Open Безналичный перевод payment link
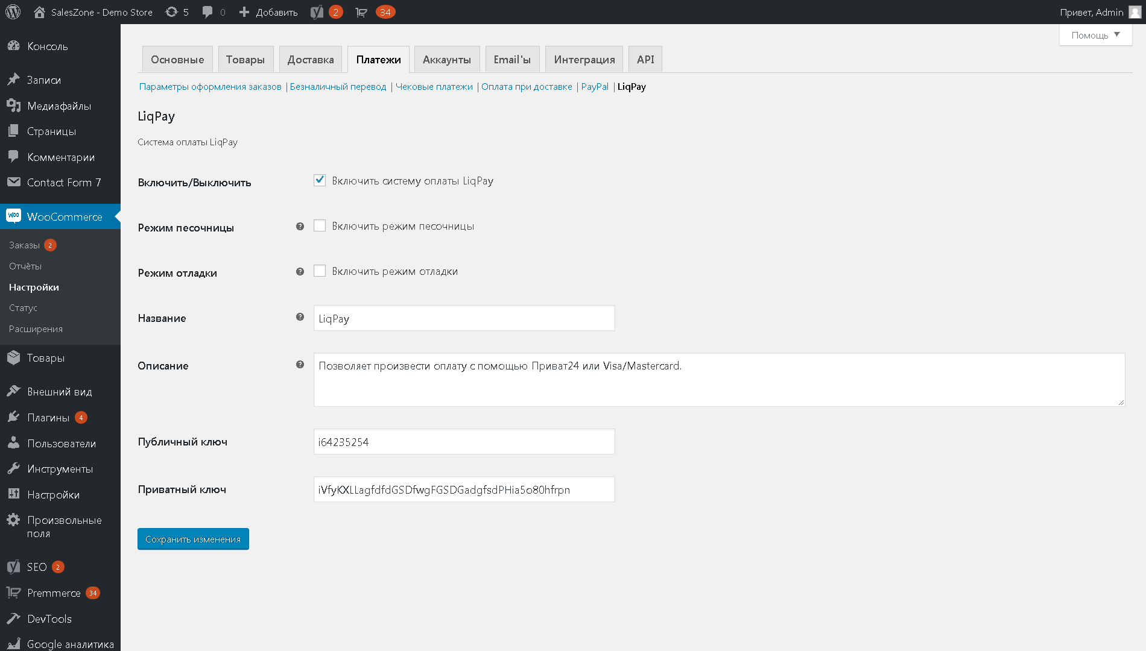The image size is (1146, 651). [x=338, y=87]
